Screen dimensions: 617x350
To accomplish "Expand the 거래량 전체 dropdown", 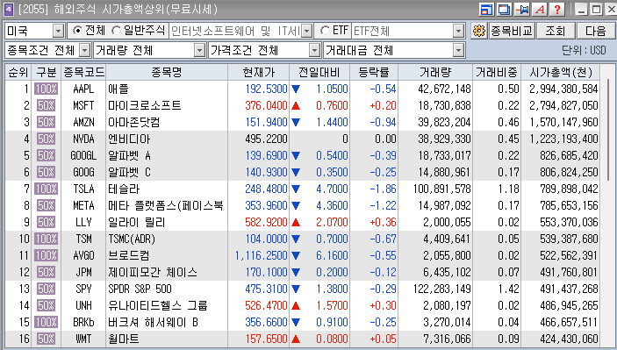I will pos(200,50).
